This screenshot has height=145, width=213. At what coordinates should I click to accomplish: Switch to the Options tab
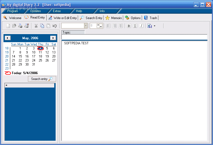(133, 18)
